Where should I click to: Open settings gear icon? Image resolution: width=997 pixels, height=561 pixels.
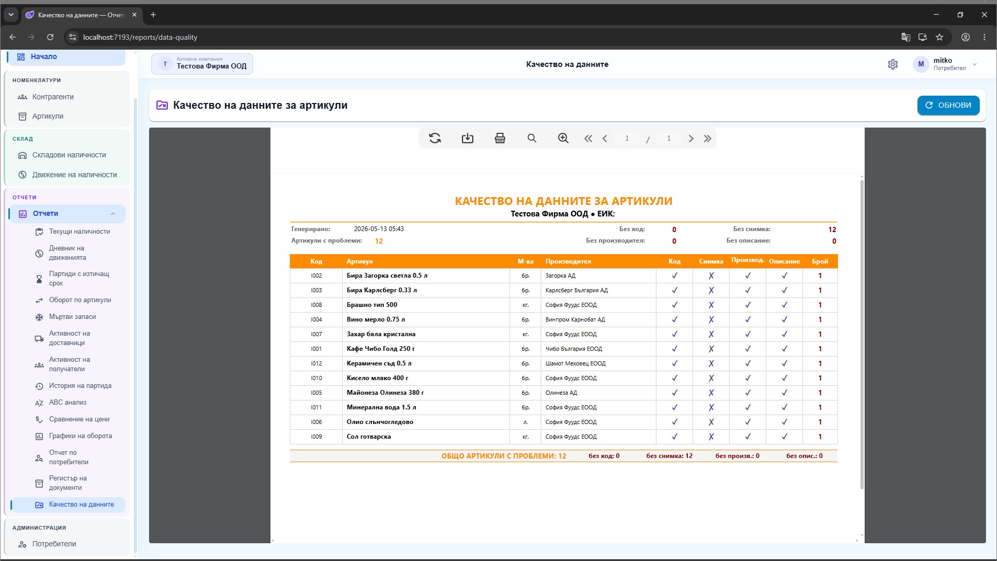893,64
